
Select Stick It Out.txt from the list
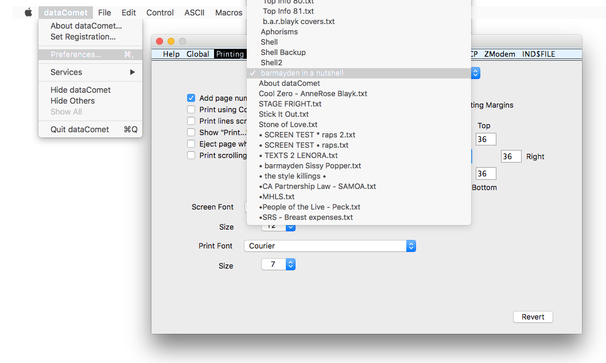point(359,114)
